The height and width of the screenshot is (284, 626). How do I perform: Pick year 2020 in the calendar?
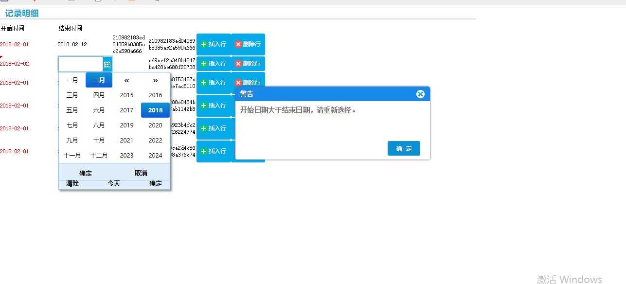pyautogui.click(x=155, y=125)
